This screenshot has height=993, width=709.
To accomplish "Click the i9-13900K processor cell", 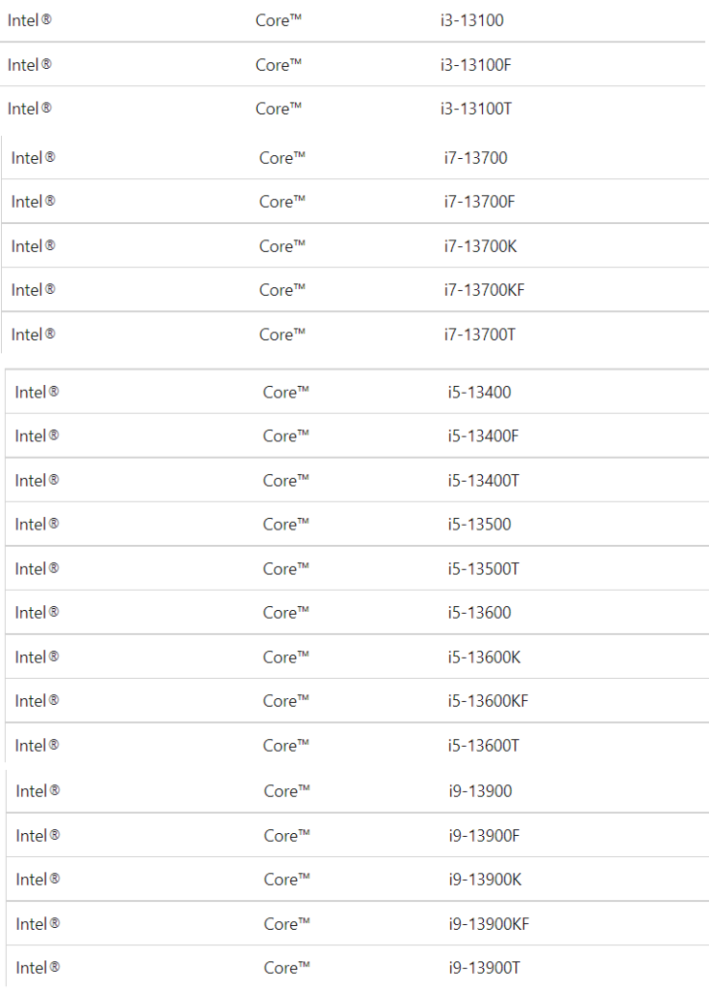I will click(485, 880).
